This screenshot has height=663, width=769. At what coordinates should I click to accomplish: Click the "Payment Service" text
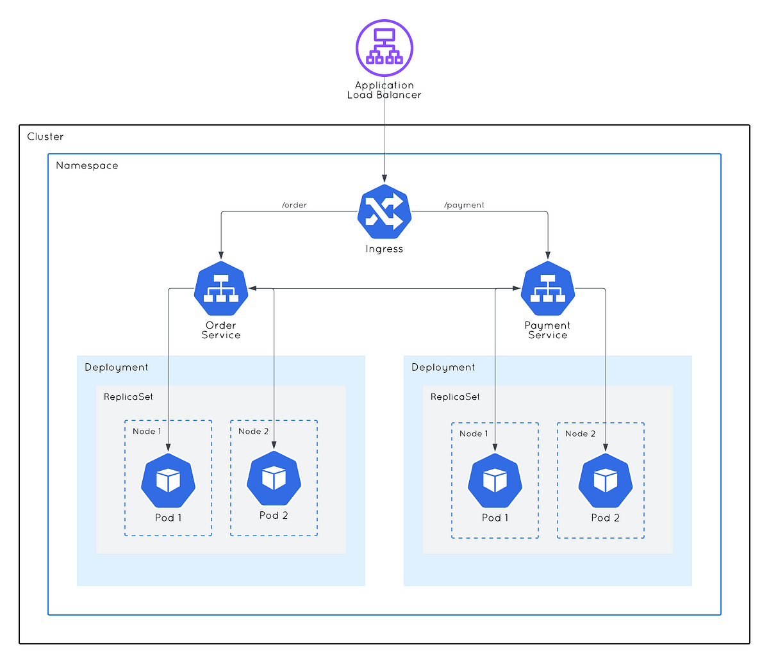click(548, 330)
